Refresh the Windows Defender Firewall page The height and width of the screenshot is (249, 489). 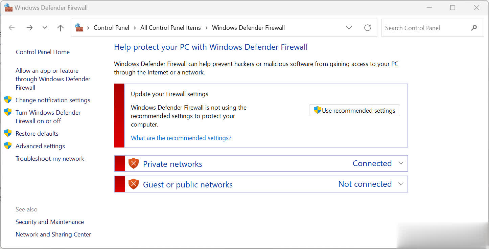coord(368,28)
